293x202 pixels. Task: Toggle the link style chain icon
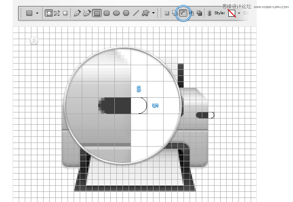pyautogui.click(x=209, y=13)
